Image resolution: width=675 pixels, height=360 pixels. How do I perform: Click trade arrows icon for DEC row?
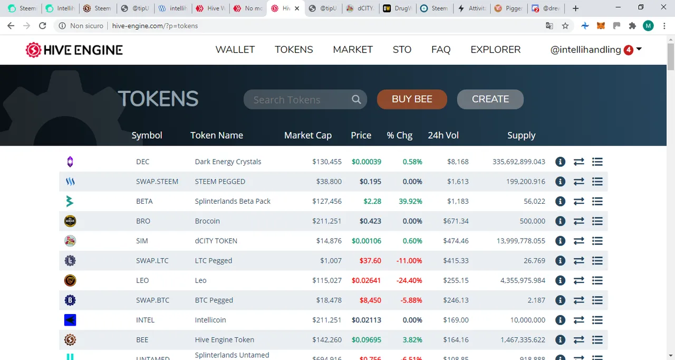click(579, 162)
